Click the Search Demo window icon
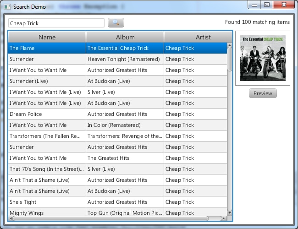The width and height of the screenshot is (298, 229). click(7, 7)
